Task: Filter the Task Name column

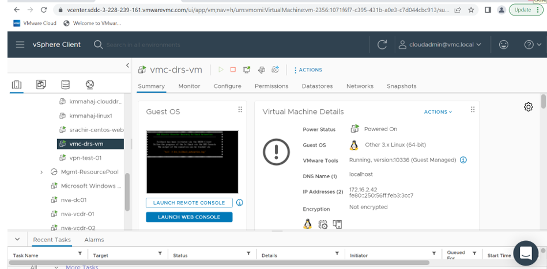Action: click(80, 253)
